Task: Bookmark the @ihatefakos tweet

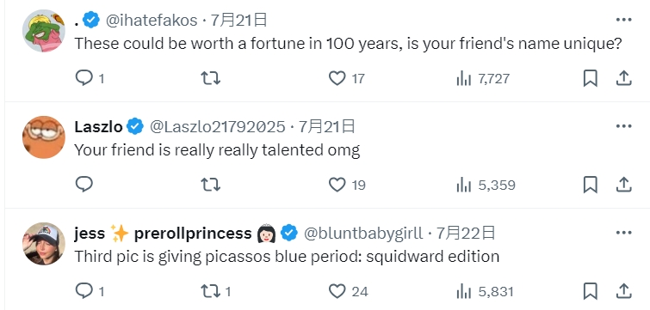Action: point(591,78)
